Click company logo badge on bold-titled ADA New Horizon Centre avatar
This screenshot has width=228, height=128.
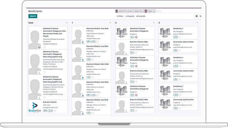[39, 47]
